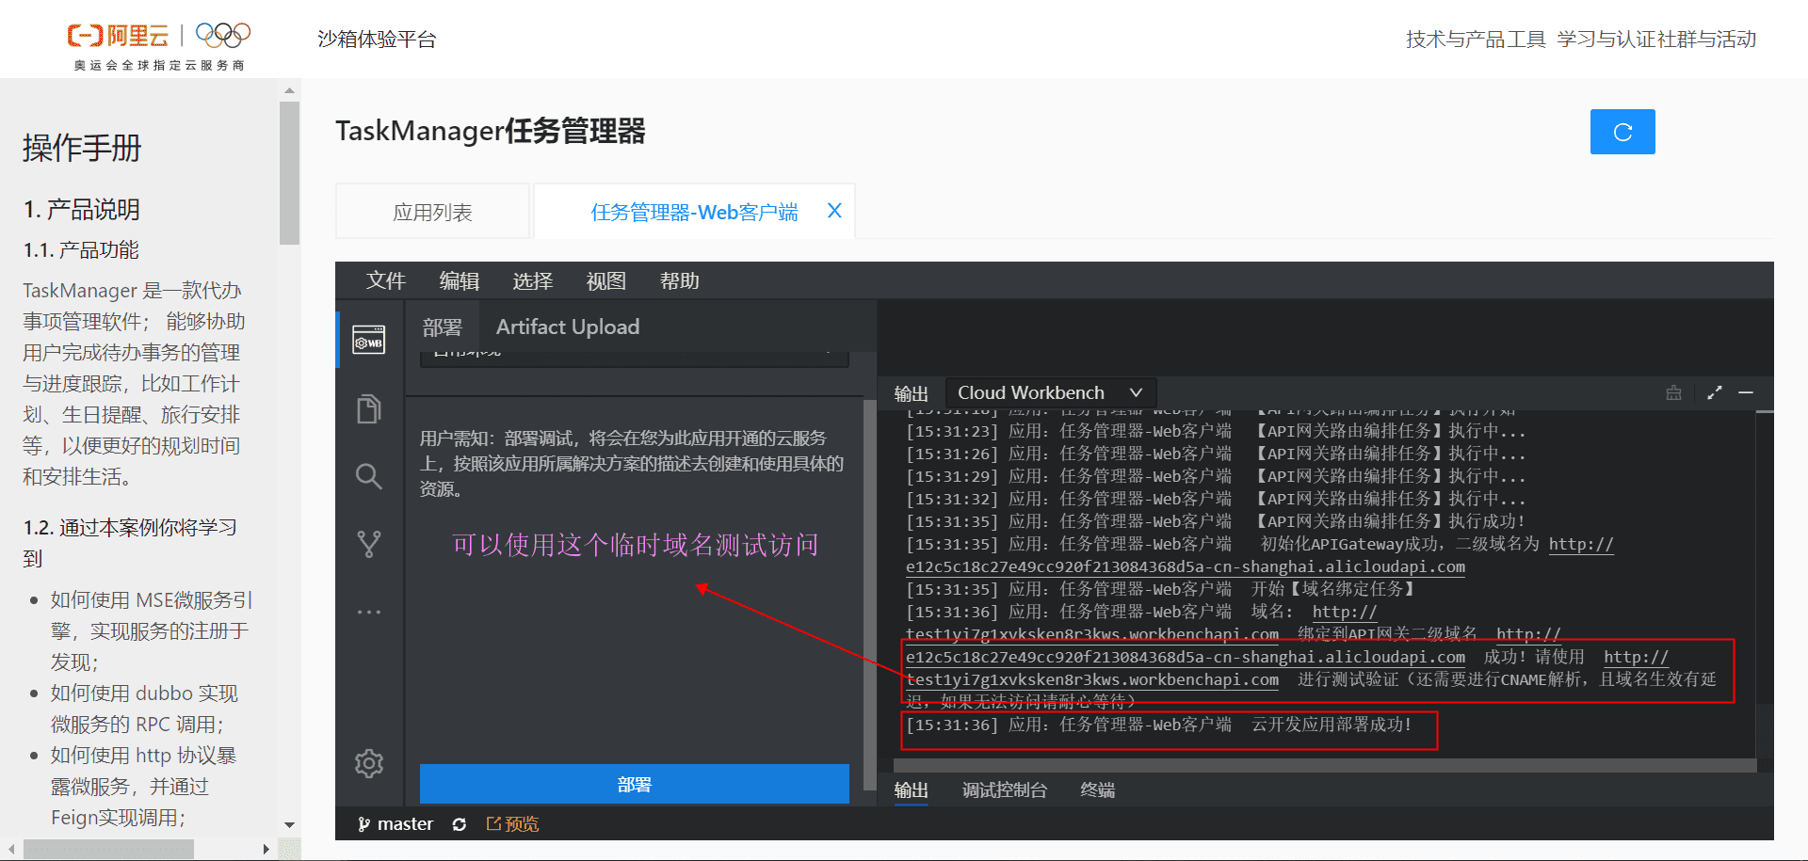The image size is (1808, 861).
Task: Open the Cloud Workbench output channel dropdown
Action: click(x=1049, y=392)
